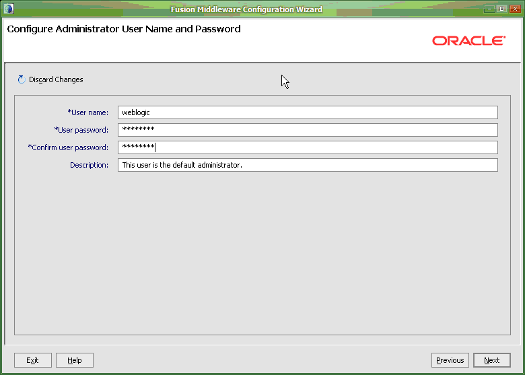
Task: Focus the User name field
Action: pyautogui.click(x=308, y=112)
